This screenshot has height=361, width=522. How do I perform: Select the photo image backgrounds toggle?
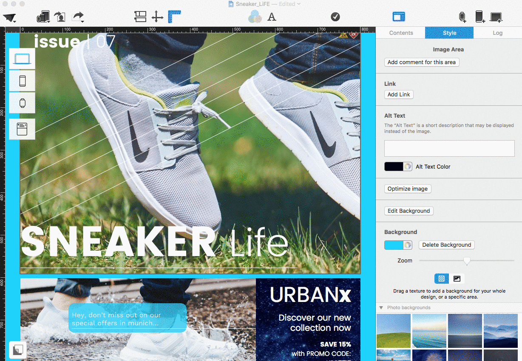click(x=457, y=279)
